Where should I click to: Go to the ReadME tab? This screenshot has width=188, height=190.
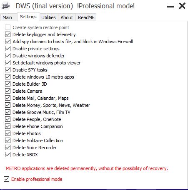[x=86, y=17]
